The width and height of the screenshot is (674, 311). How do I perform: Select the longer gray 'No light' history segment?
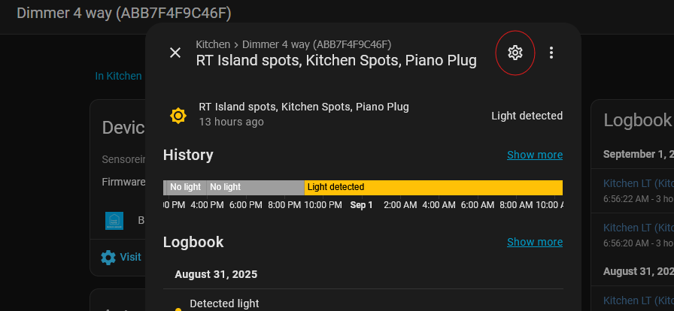256,187
